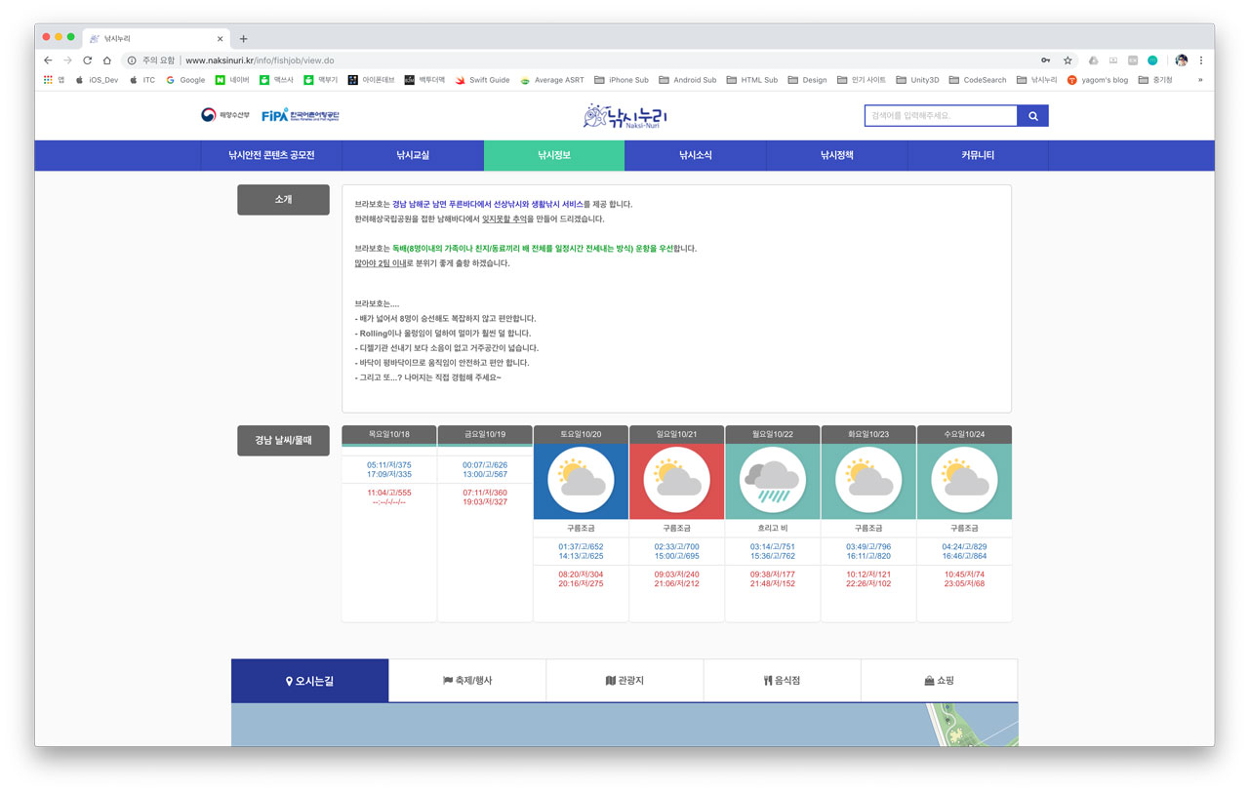Image resolution: width=1249 pixels, height=792 pixels.
Task: Open the iPhone Sub bookmark folder
Action: [x=621, y=80]
